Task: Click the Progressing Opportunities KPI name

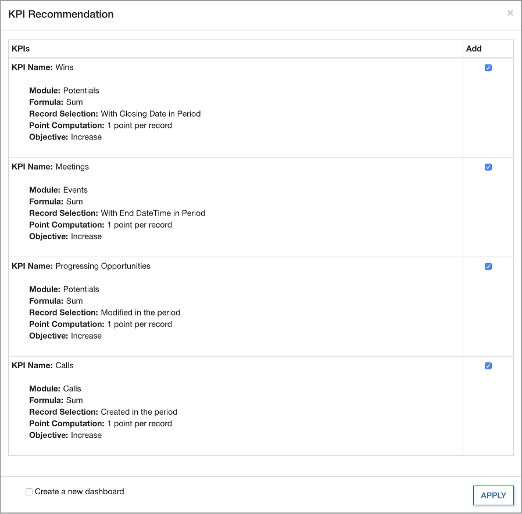Action: 103,266
